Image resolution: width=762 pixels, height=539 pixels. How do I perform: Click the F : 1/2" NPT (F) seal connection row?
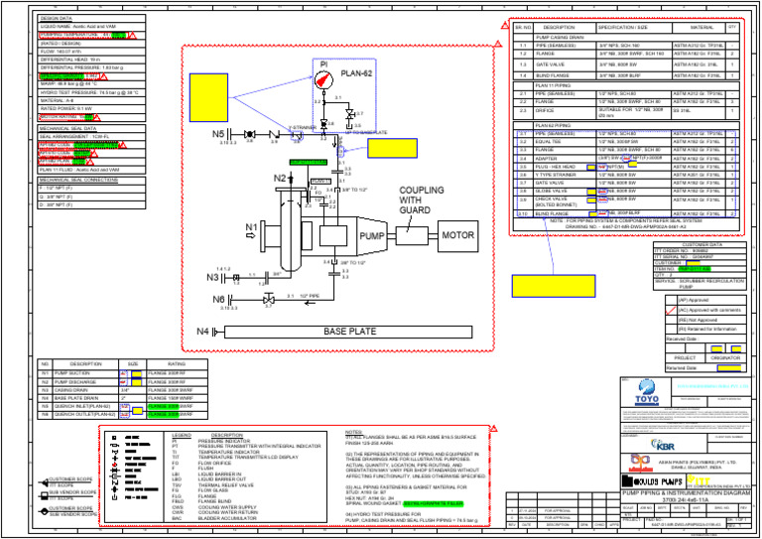click(x=91, y=189)
